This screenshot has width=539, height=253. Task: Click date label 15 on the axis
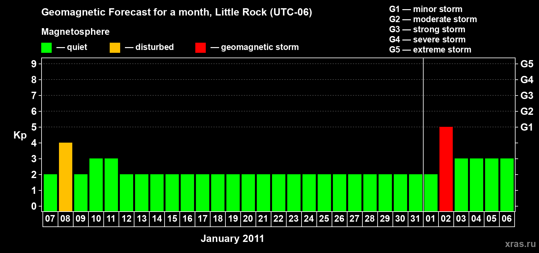(x=172, y=219)
